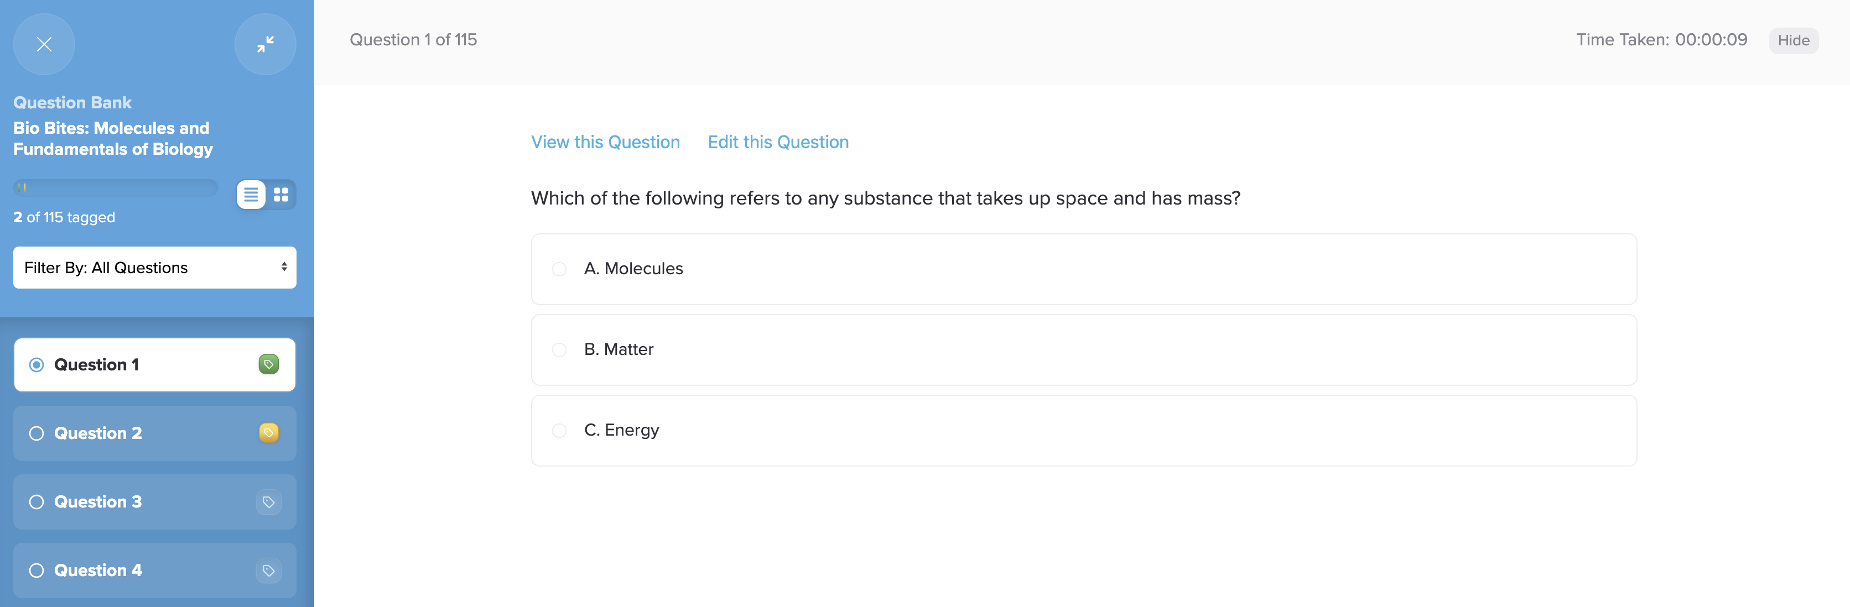Switch to list view icon
Screen dimensions: 1850x607
tap(251, 195)
